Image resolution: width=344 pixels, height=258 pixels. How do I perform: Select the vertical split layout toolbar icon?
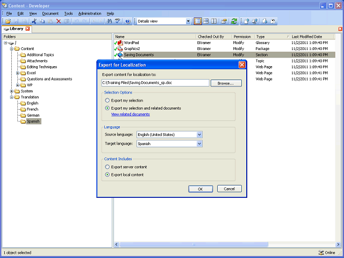pos(214,21)
